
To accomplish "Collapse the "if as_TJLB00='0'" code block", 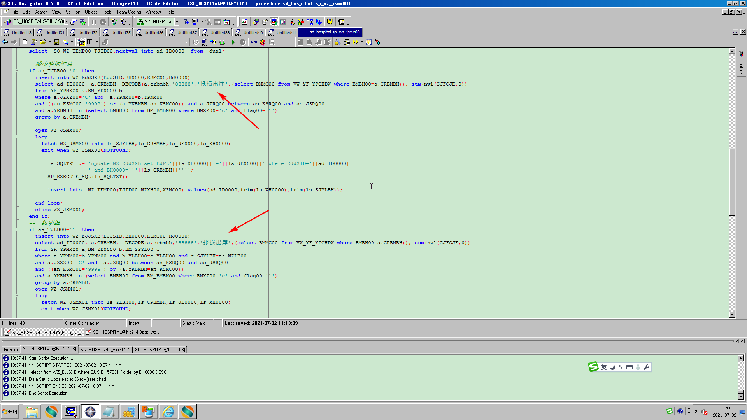I will pos(16,71).
